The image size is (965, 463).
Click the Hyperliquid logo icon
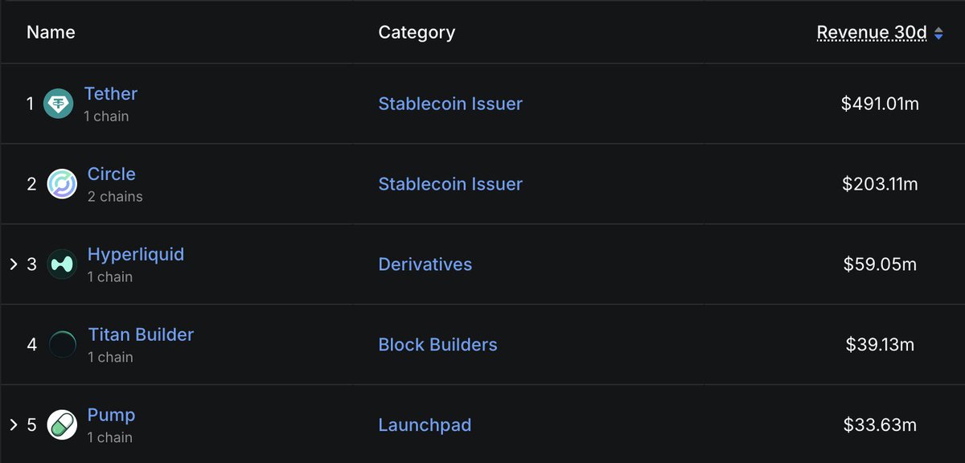62,264
